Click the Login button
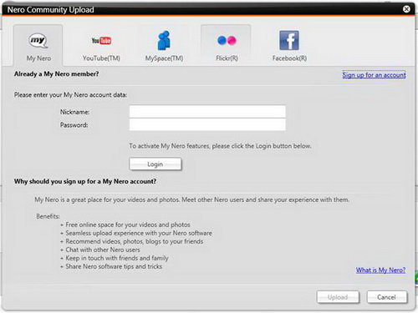The image size is (418, 313). click(155, 164)
